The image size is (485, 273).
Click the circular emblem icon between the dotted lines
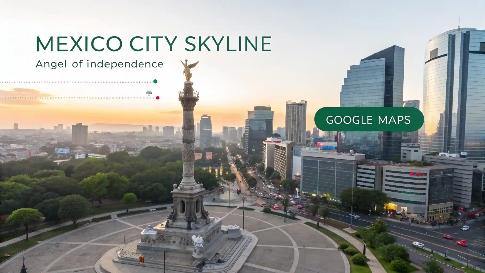click(149, 93)
